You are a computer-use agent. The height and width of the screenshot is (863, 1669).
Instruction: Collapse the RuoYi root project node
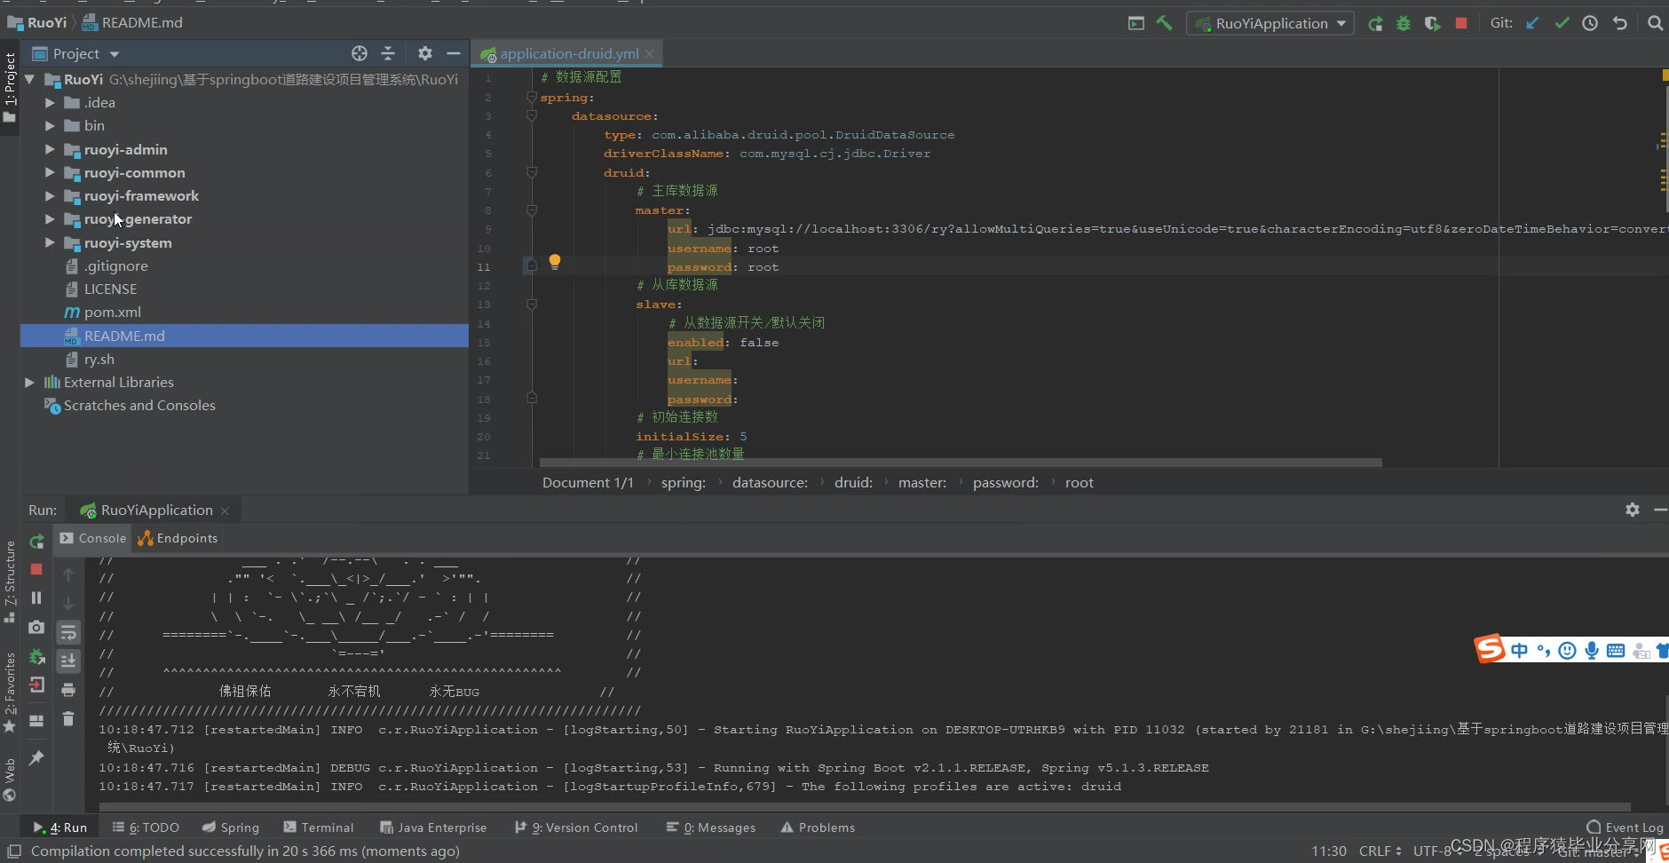(29, 79)
